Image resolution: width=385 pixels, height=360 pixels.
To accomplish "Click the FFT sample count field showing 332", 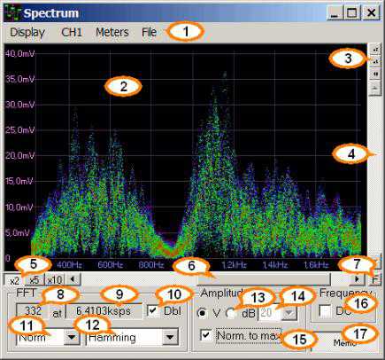I will [x=33, y=311].
